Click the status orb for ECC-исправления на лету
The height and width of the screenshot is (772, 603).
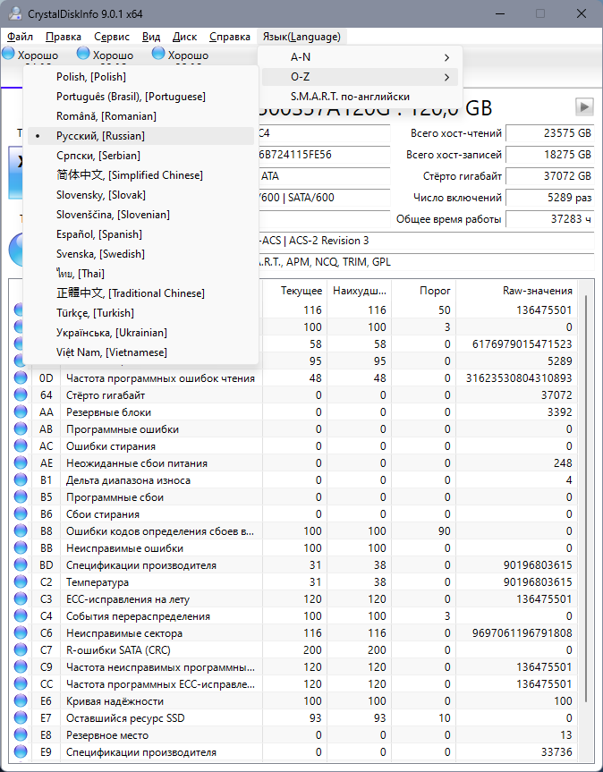(x=21, y=598)
